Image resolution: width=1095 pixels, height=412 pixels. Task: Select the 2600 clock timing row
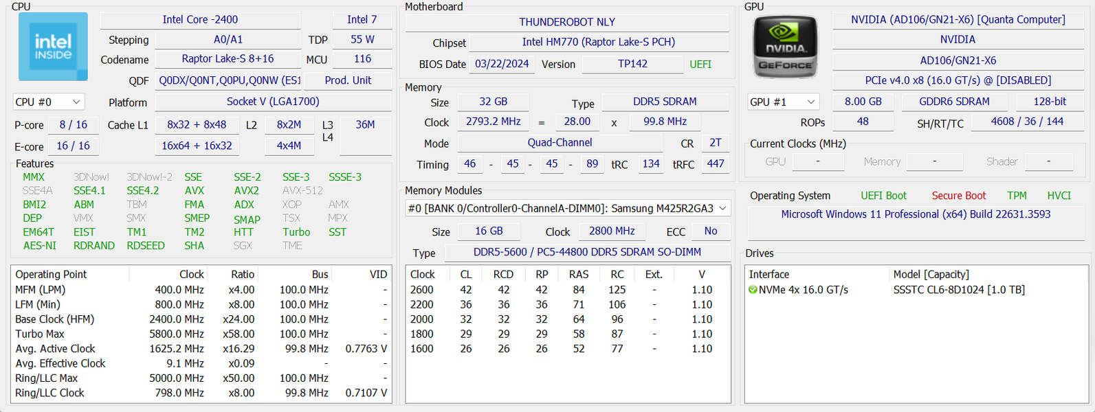[568, 290]
